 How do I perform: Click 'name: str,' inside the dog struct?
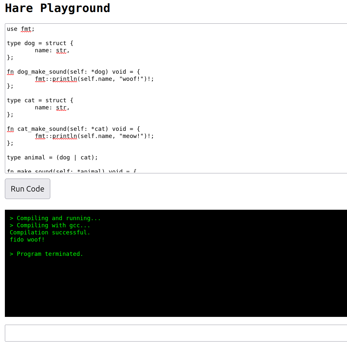coord(52,50)
